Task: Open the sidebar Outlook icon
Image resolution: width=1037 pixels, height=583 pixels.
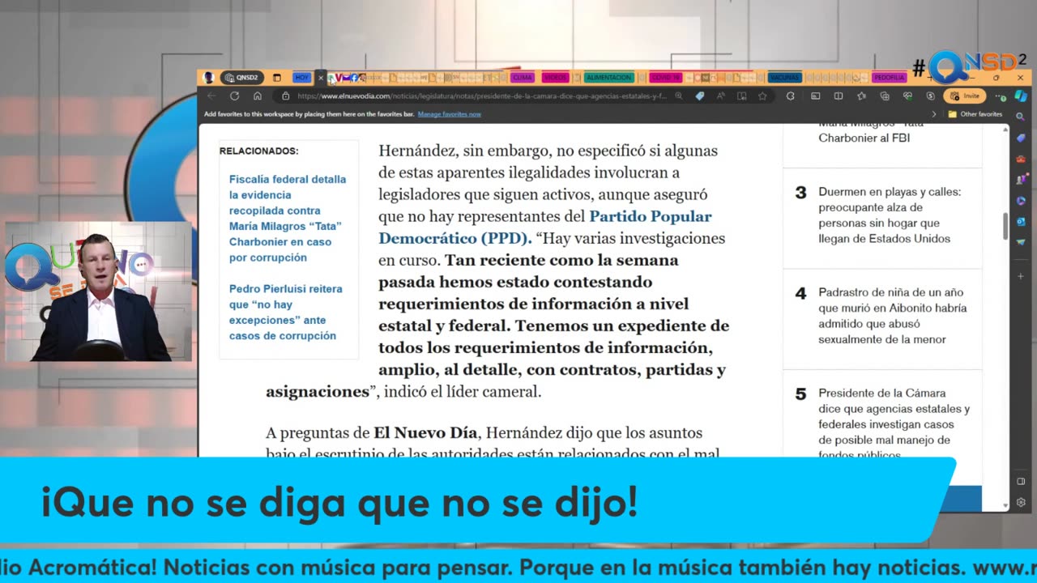Action: pos(1021,221)
